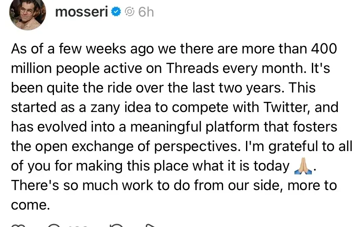Share the post with the send icon
362x227 pixels.
[x=150, y=225]
